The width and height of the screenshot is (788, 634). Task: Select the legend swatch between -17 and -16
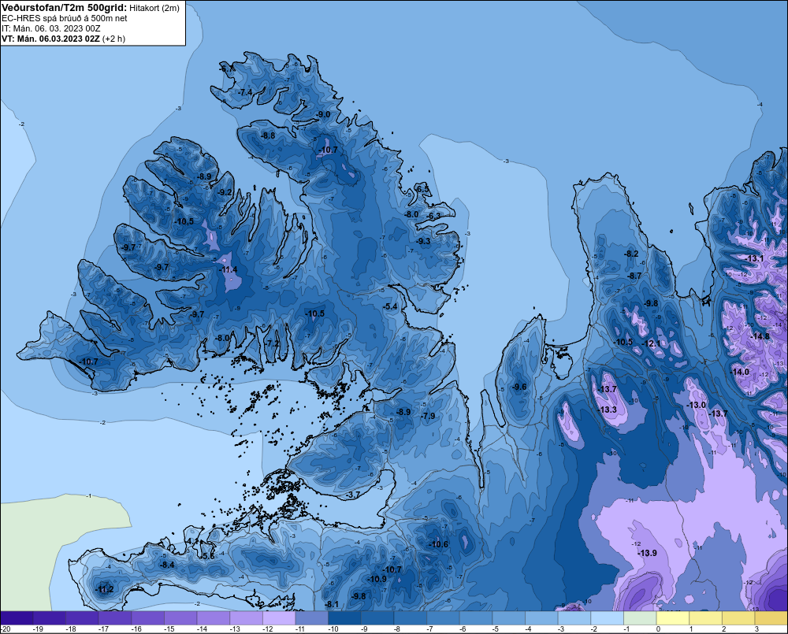click(115, 618)
